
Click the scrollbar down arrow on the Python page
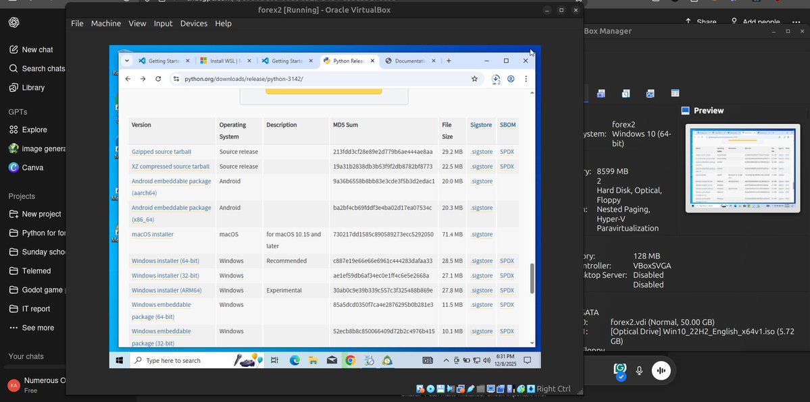tap(532, 343)
